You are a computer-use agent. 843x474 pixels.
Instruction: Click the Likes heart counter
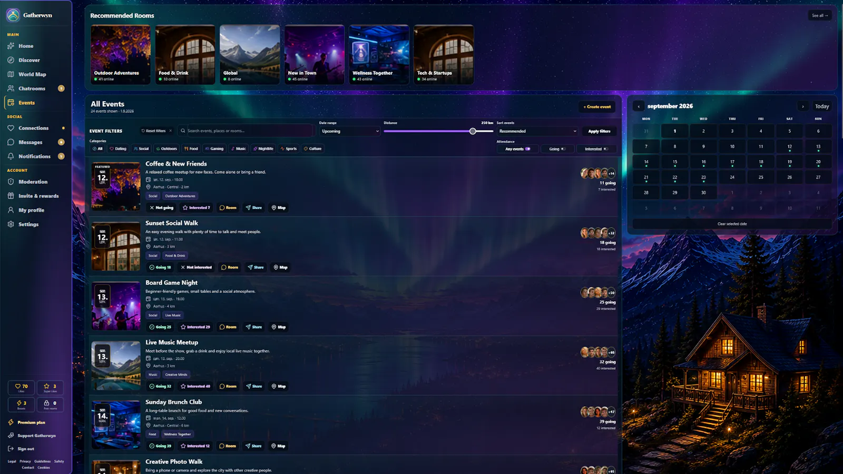21,388
